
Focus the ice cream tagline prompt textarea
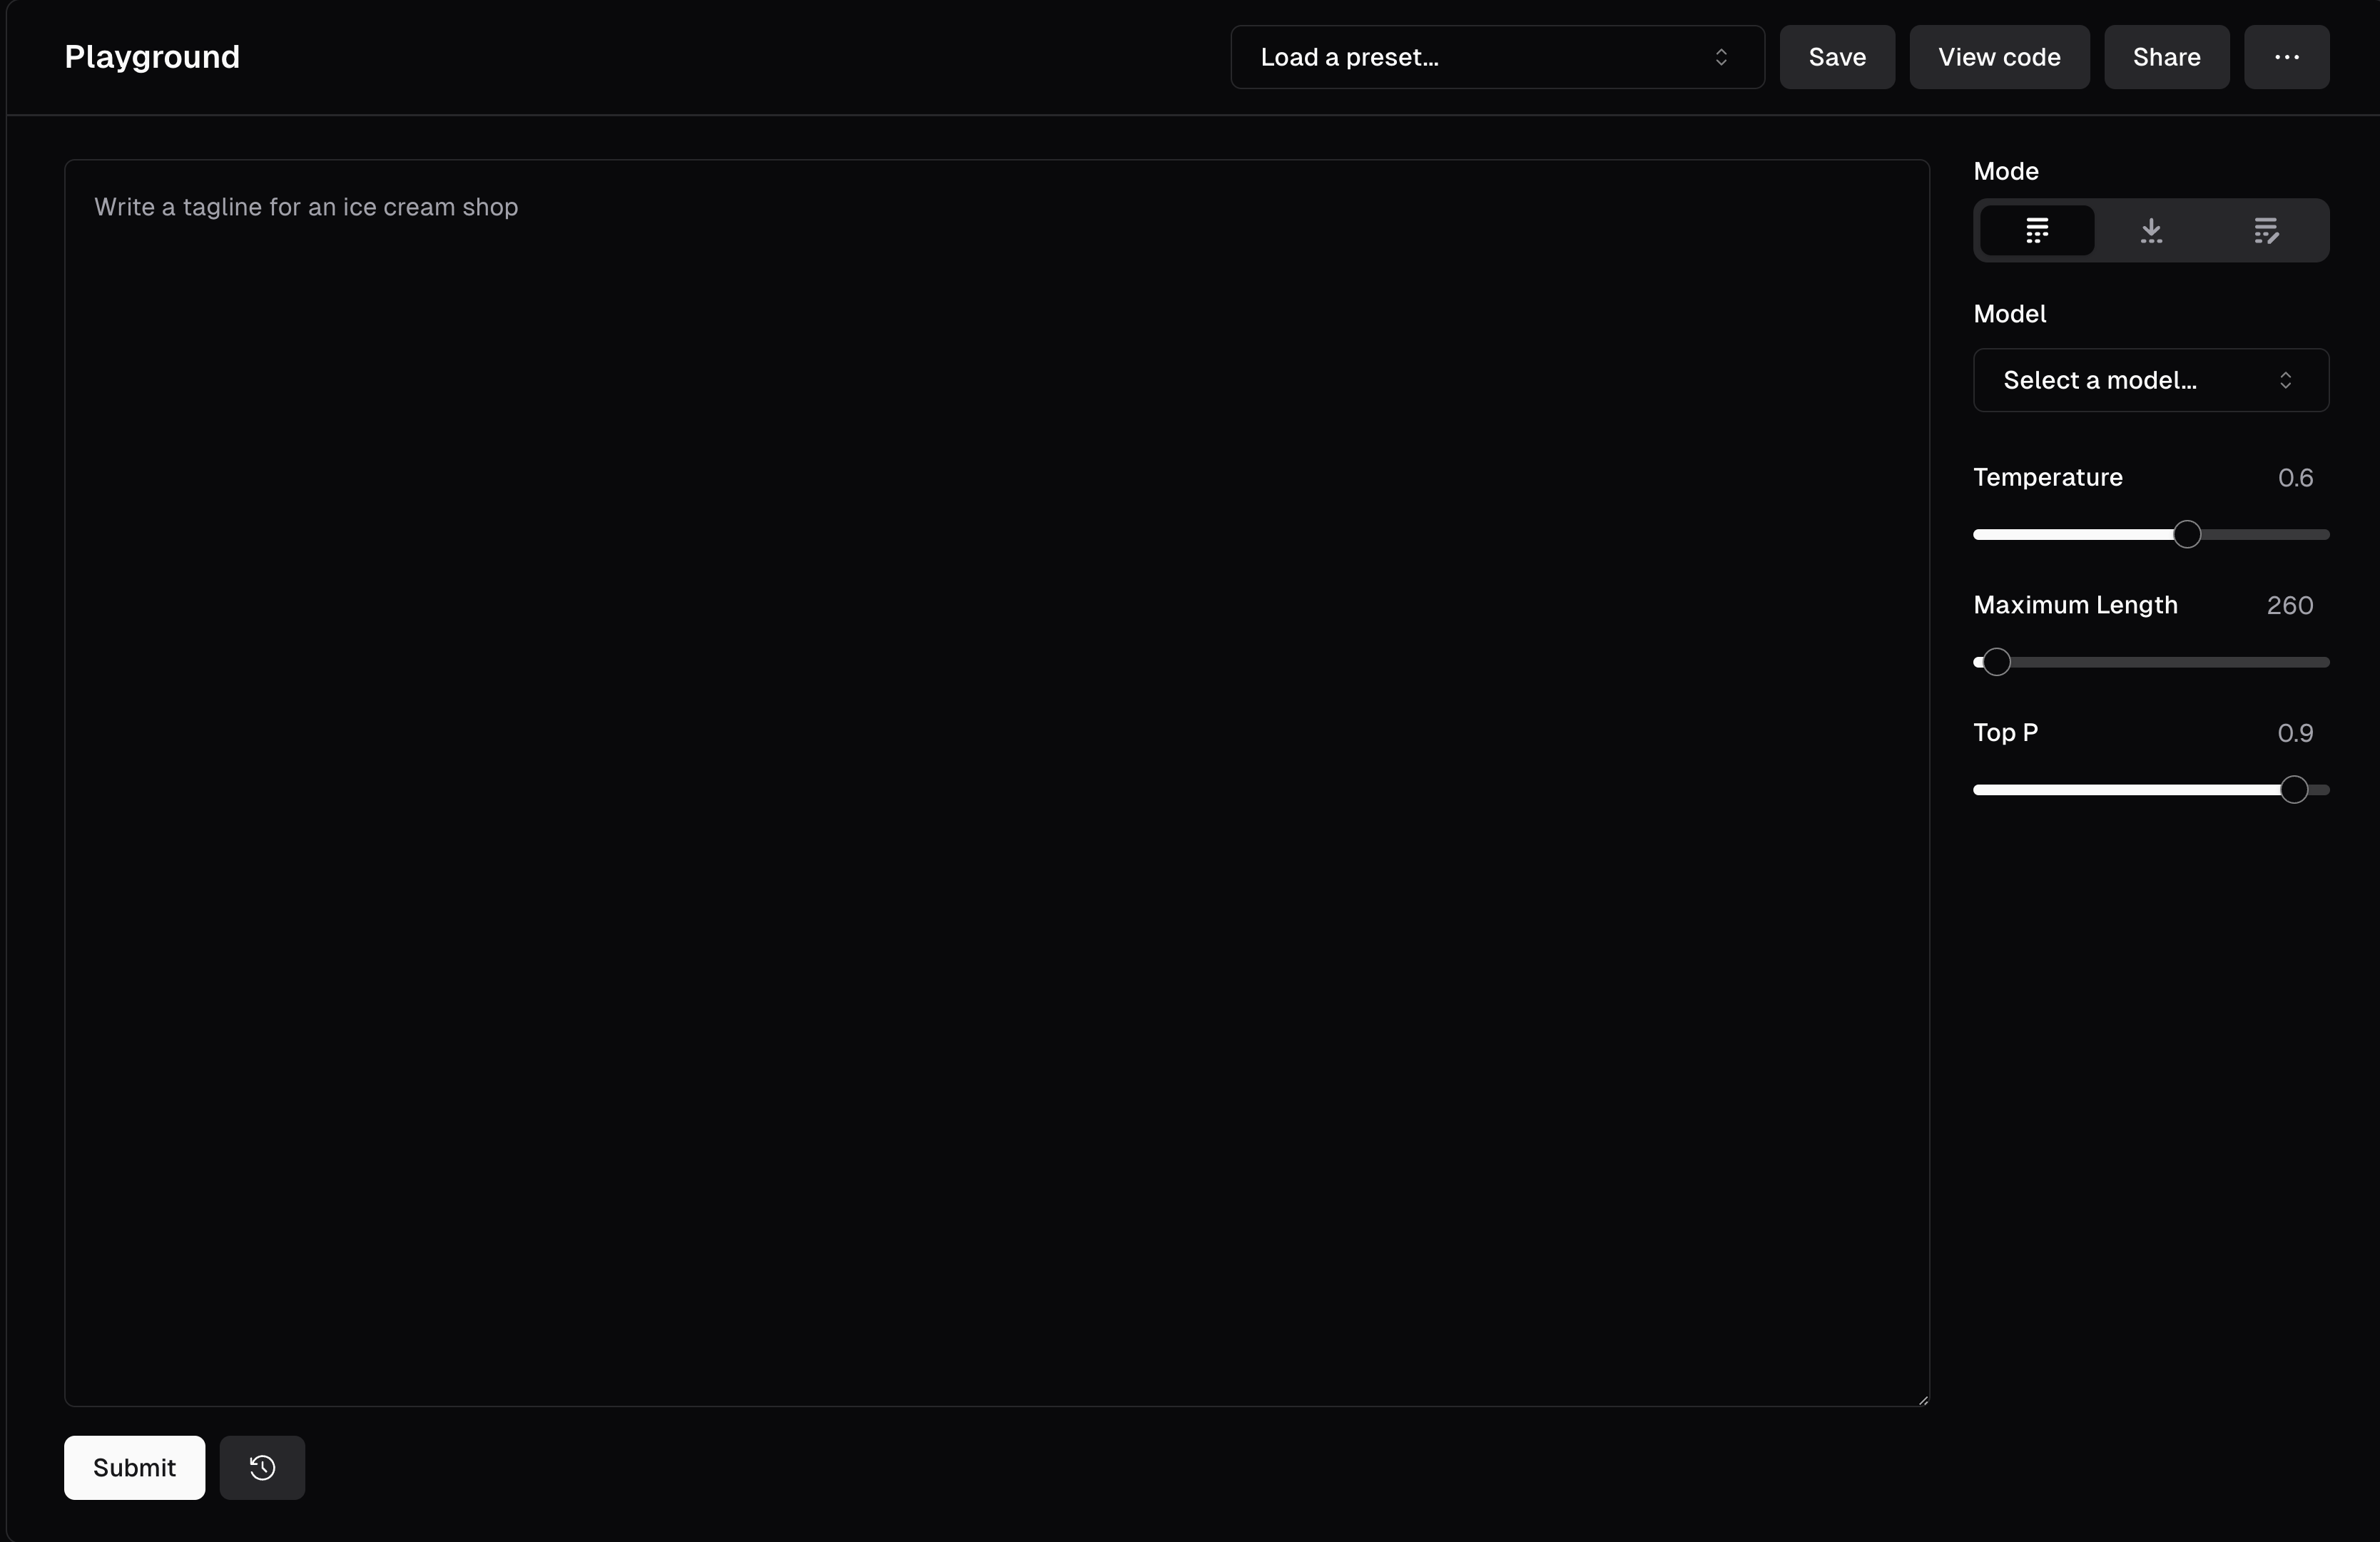(996, 782)
